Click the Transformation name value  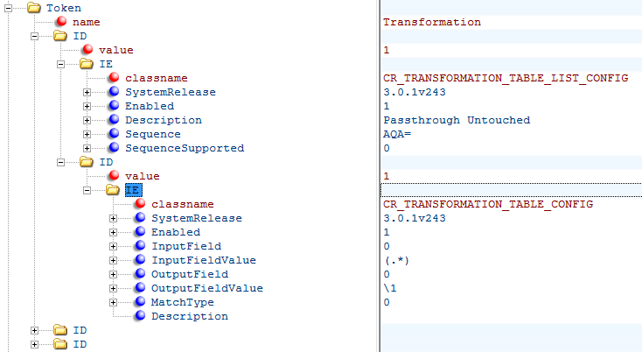point(432,22)
